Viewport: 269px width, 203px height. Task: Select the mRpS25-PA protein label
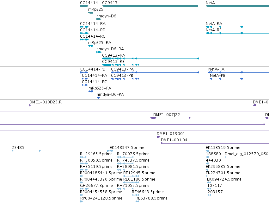click(x=100, y=88)
